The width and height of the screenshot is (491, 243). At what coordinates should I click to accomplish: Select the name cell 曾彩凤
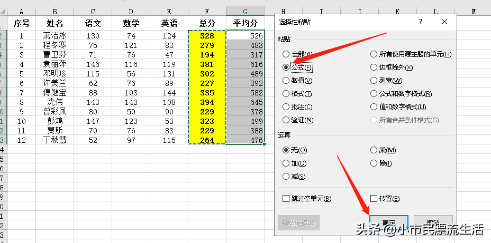(x=55, y=112)
